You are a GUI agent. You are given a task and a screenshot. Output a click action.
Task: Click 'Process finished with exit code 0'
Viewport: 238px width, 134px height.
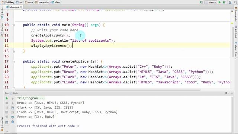48,126
